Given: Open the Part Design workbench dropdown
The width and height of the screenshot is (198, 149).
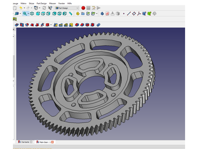Looking at the screenshot, I should 67,8.
